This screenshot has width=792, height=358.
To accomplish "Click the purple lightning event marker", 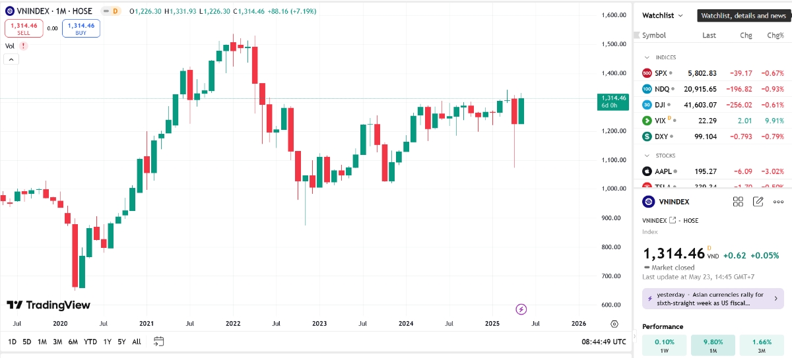I will point(521,309).
